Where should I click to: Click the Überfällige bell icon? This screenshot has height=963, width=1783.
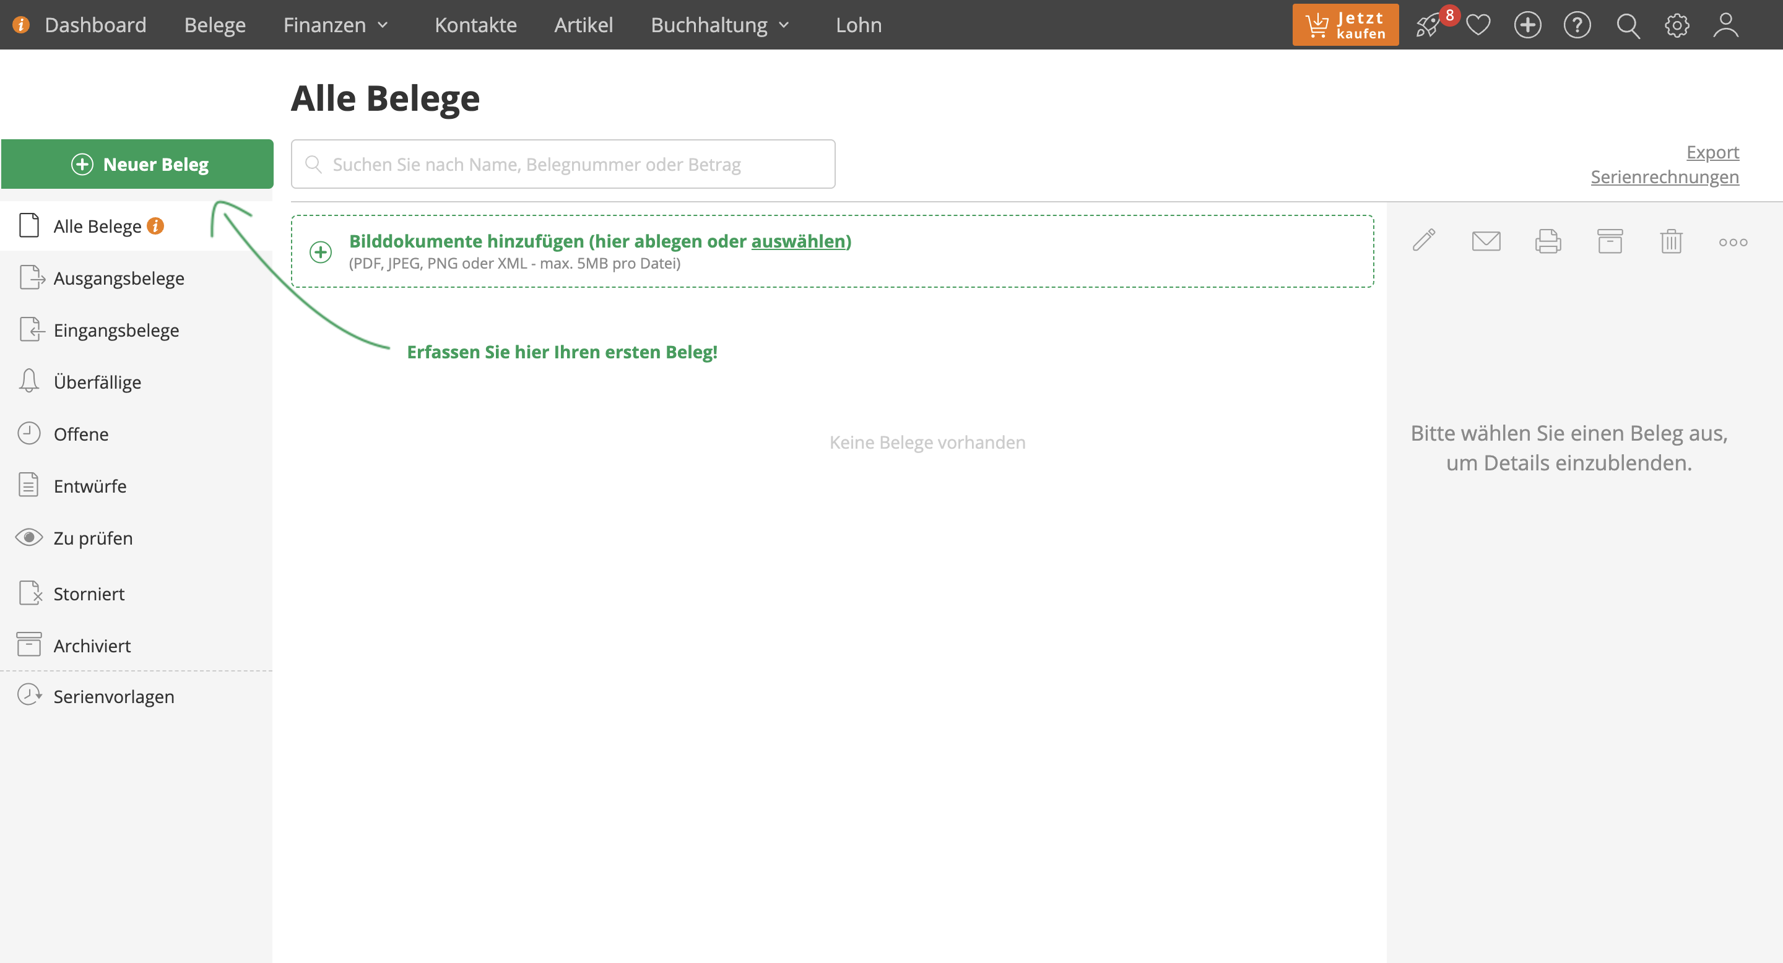pos(28,381)
